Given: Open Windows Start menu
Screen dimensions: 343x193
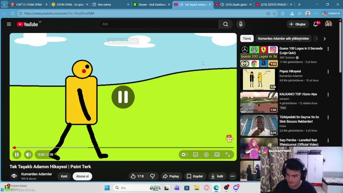Looking at the screenshot, I should pos(107,188).
